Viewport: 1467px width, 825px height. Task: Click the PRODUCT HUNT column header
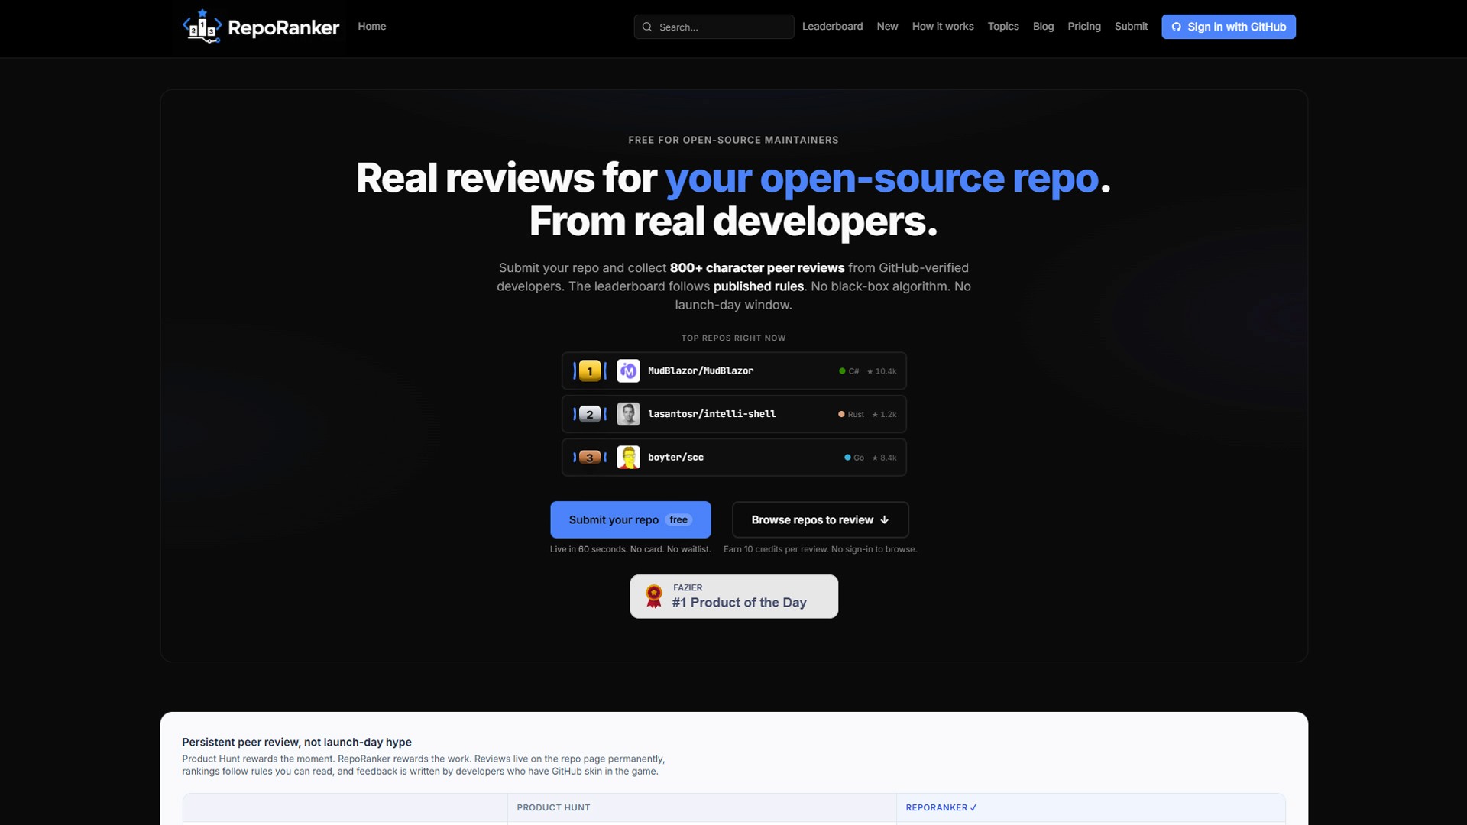click(x=553, y=807)
